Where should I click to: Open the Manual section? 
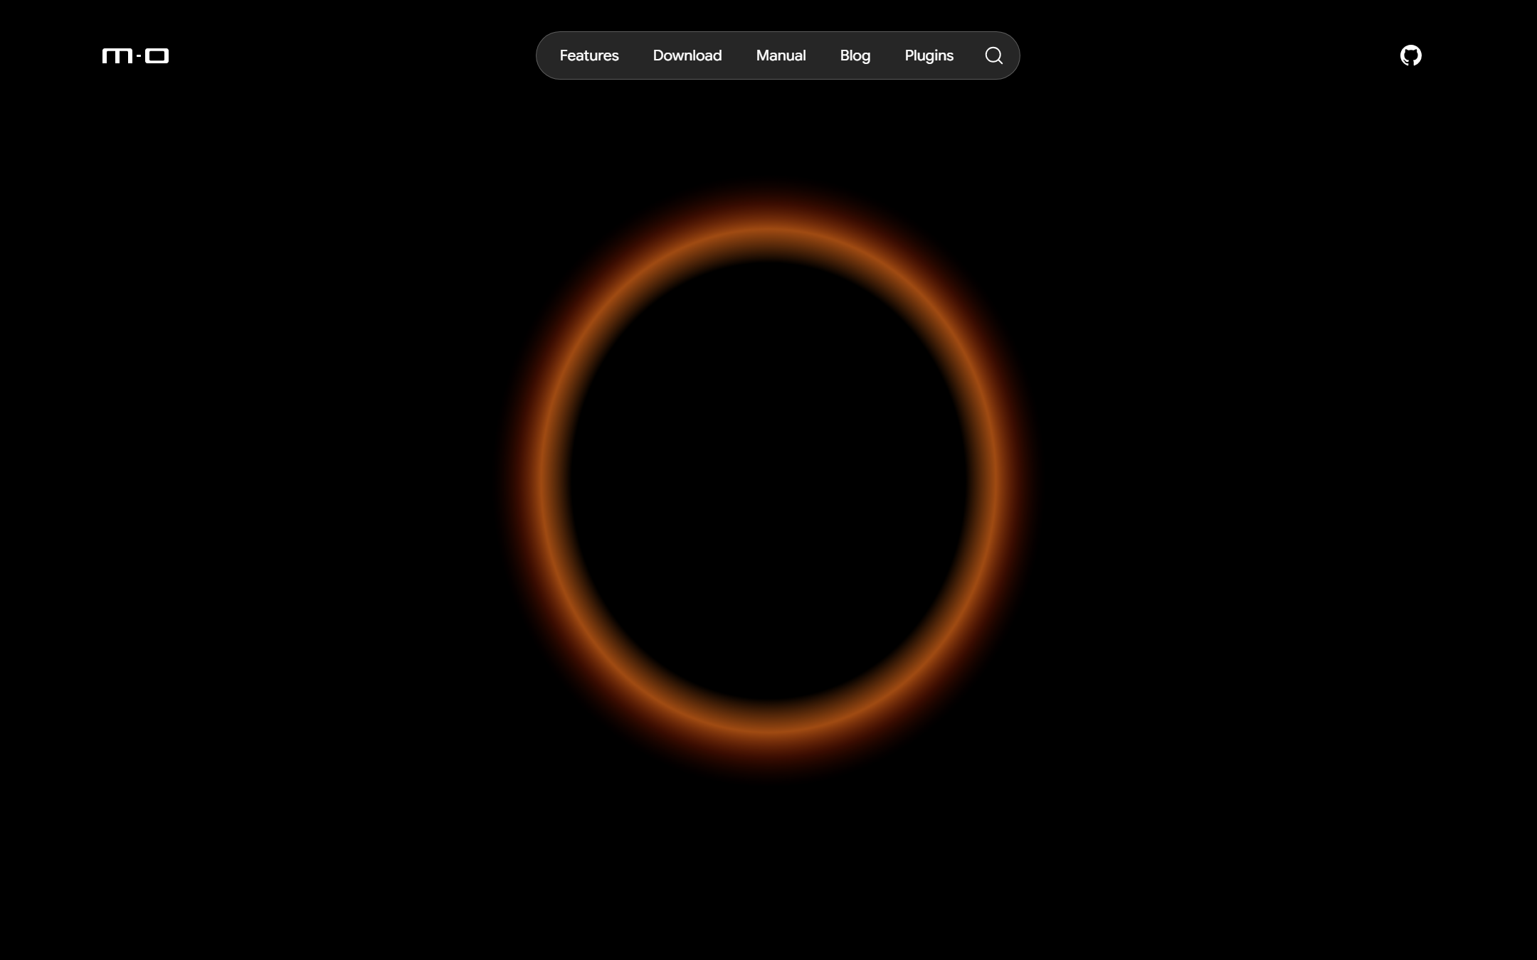[x=781, y=55]
